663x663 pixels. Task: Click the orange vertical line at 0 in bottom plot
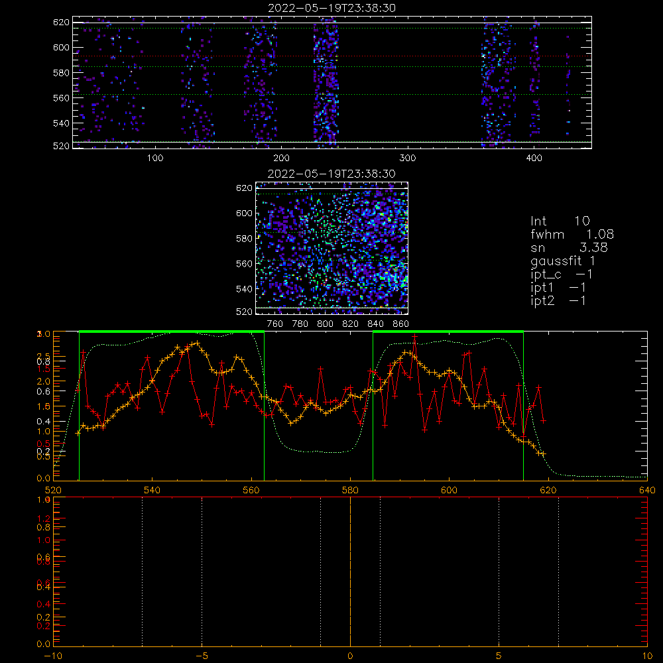point(350,571)
